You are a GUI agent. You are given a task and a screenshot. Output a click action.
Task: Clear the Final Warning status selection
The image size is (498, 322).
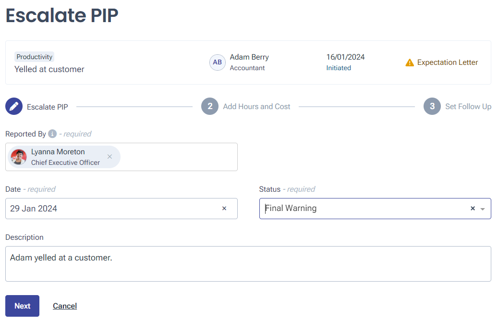[x=473, y=209]
